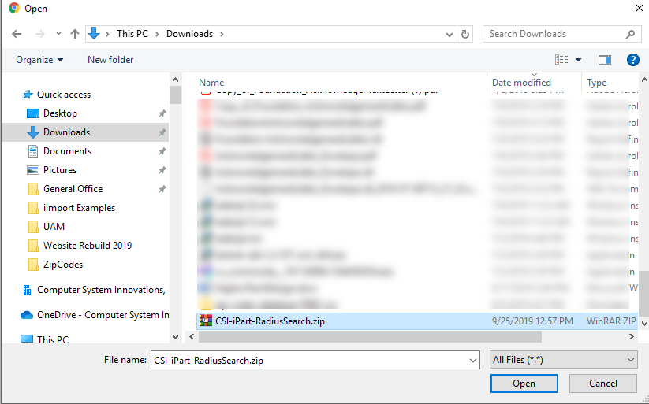Open the Website Rebuild 2019 folder
The height and width of the screenshot is (404, 649).
tap(87, 246)
